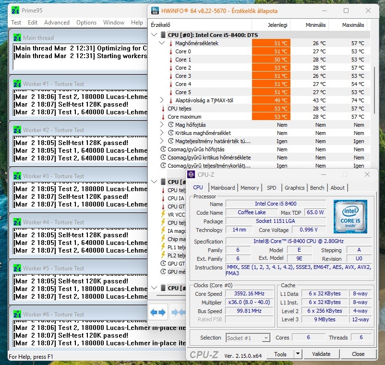This screenshot has height=365, width=385.
Task: Switch to the Graphics tab in CPU-Z
Action: coord(294,188)
